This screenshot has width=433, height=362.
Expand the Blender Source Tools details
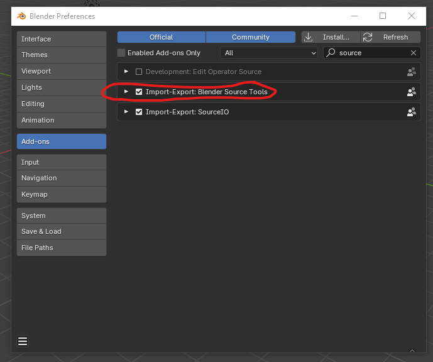point(126,92)
